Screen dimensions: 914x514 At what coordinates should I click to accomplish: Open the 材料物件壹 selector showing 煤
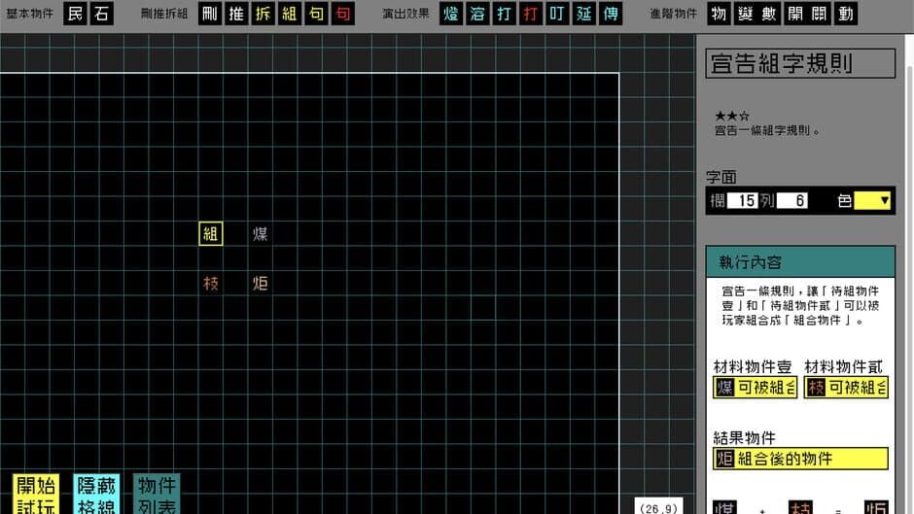(755, 388)
